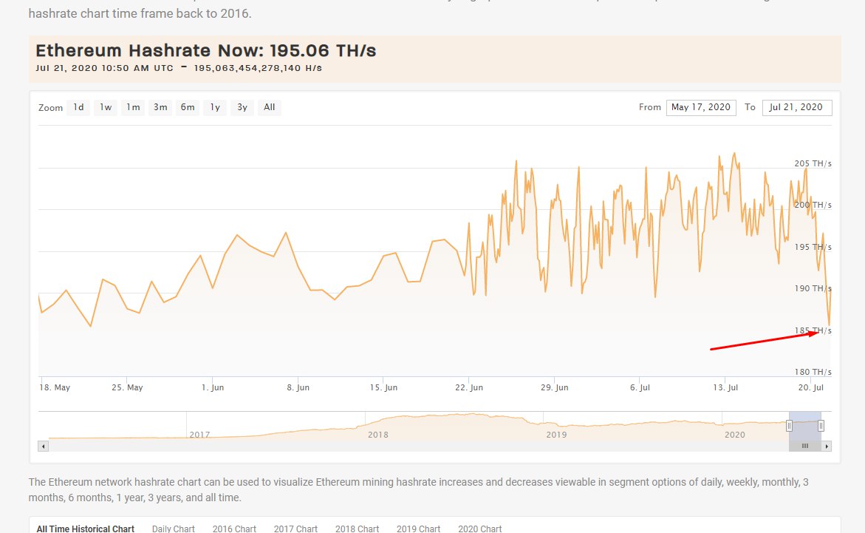This screenshot has width=865, height=533.
Task: Click the 6. Jul x-axis label
Action: click(x=640, y=387)
